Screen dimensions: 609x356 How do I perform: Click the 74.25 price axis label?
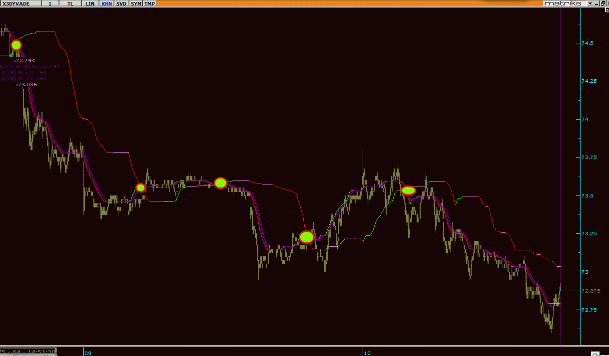(x=589, y=81)
